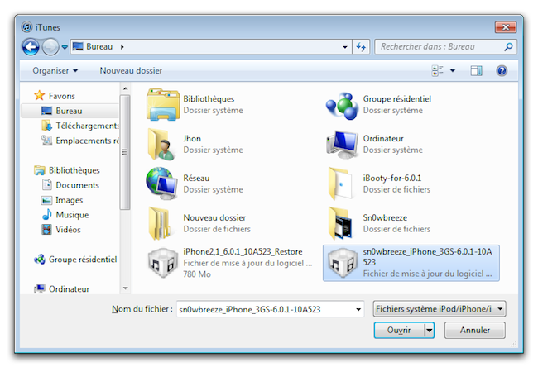Select Favoris in the navigation pane
The width and height of the screenshot is (538, 367).
(62, 96)
